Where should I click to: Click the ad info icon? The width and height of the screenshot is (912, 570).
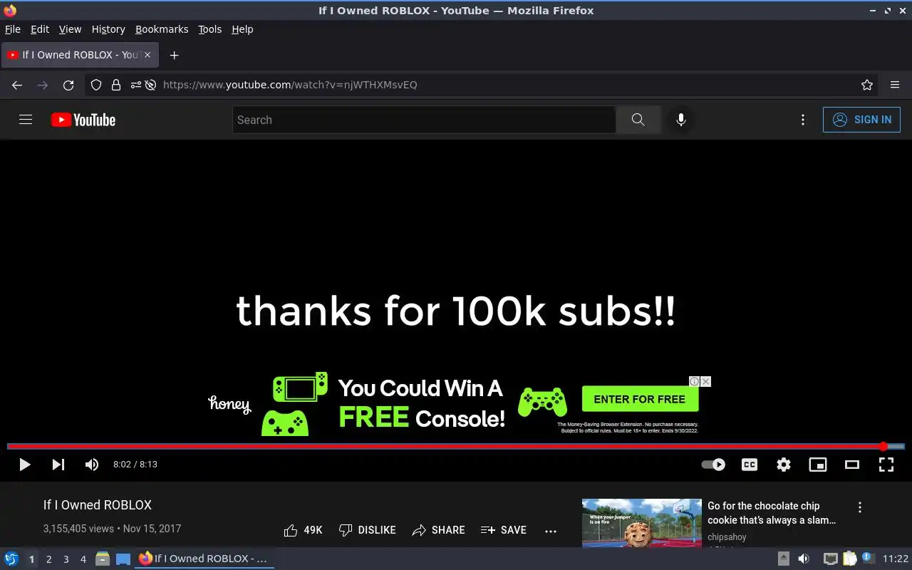(694, 382)
